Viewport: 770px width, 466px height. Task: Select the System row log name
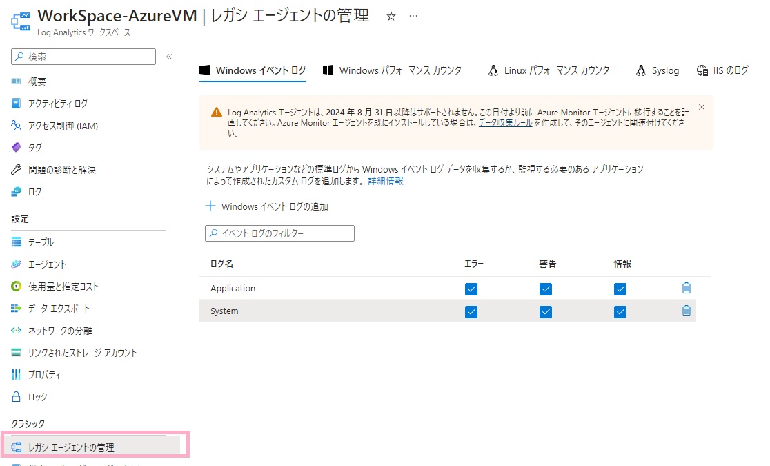(x=224, y=311)
